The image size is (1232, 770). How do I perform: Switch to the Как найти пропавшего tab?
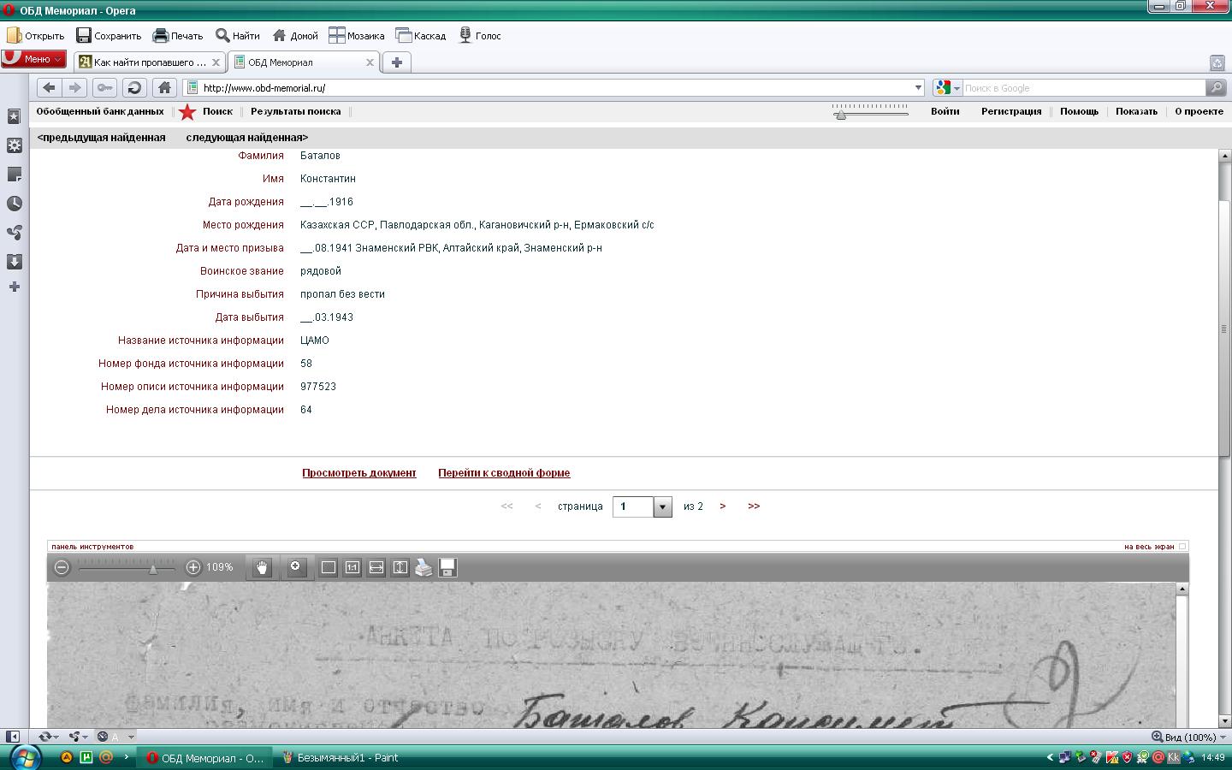[x=150, y=62]
